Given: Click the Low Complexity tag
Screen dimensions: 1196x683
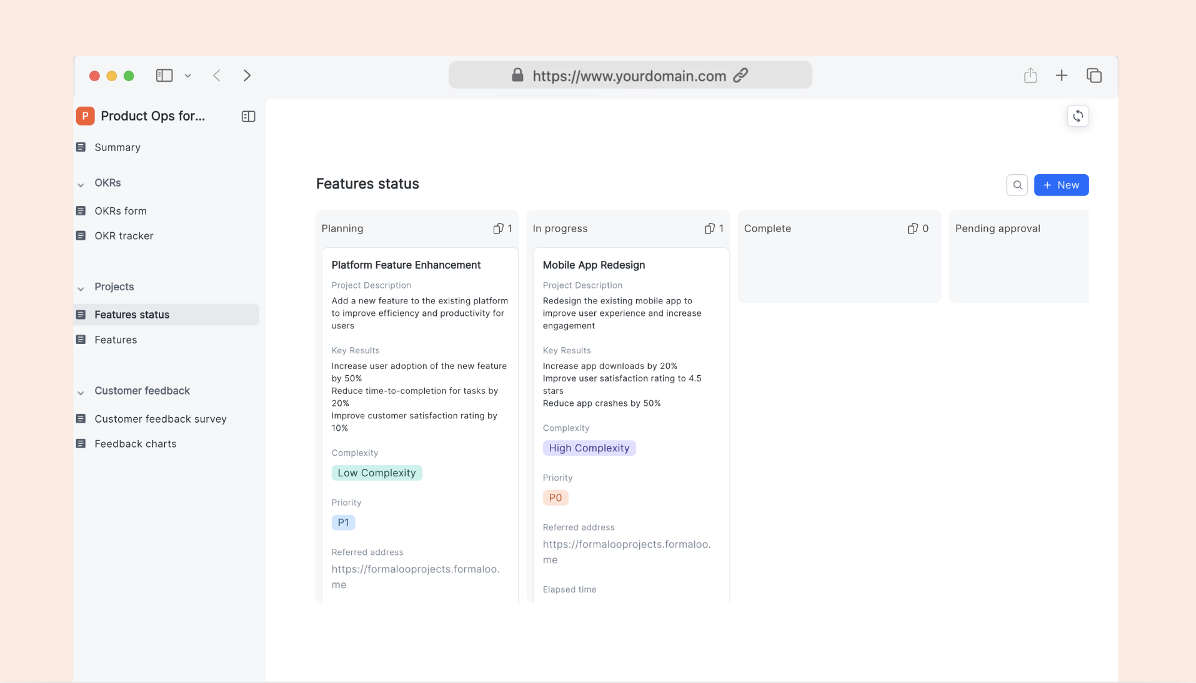Looking at the screenshot, I should click(x=377, y=473).
